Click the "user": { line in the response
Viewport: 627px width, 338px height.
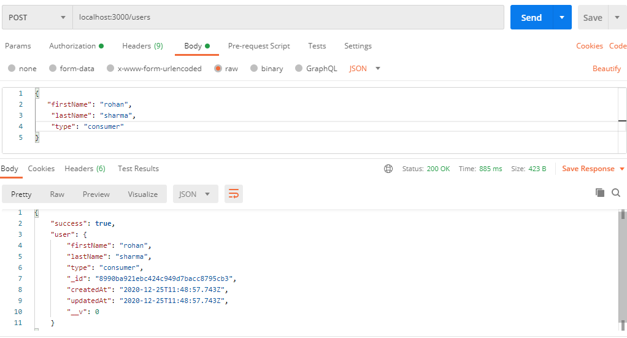coord(69,234)
